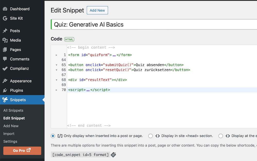The image size is (257, 161).
Task: Open the Pages menu item
Action: [15, 50]
